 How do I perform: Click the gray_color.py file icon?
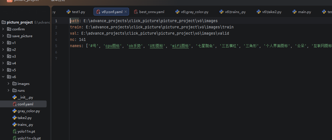pyautogui.click(x=14, y=111)
